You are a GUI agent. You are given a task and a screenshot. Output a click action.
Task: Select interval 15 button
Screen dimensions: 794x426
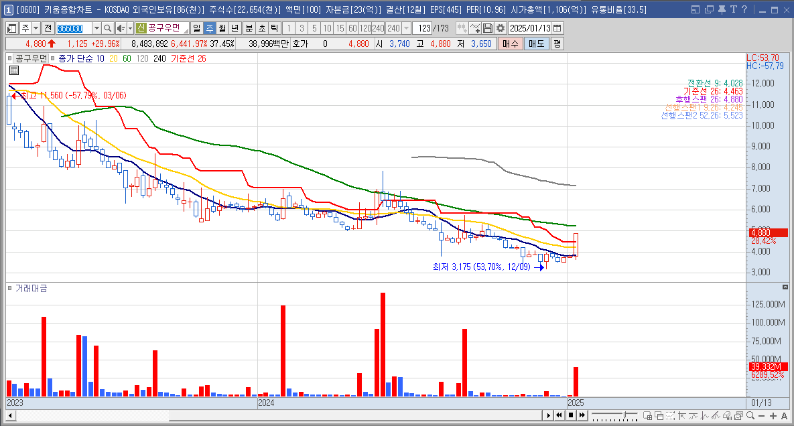(x=340, y=28)
